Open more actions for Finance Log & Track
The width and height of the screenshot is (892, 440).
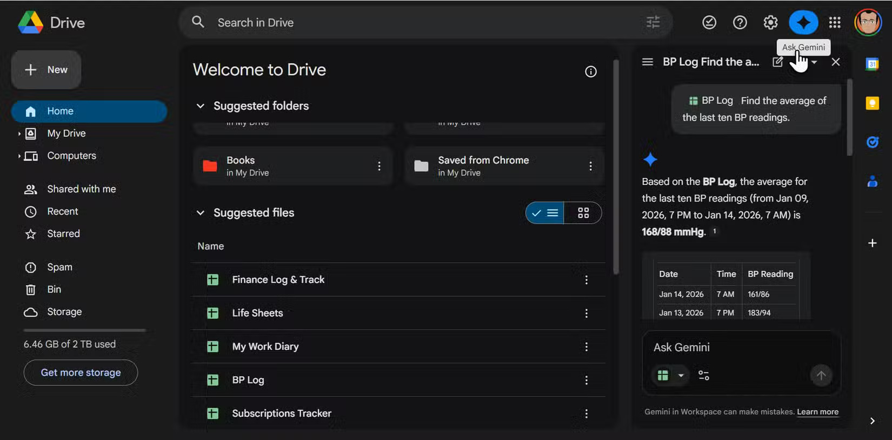586,280
